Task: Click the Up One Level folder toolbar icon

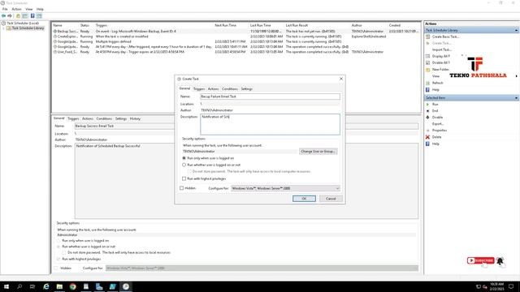Action: [18, 16]
